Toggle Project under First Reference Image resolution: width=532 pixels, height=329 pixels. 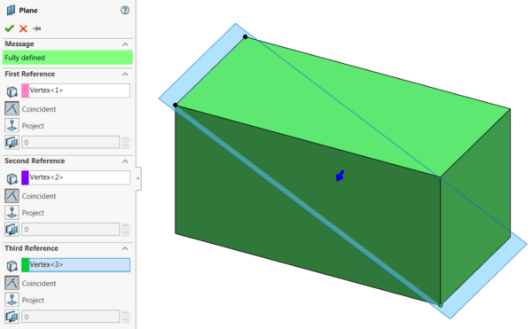12,126
